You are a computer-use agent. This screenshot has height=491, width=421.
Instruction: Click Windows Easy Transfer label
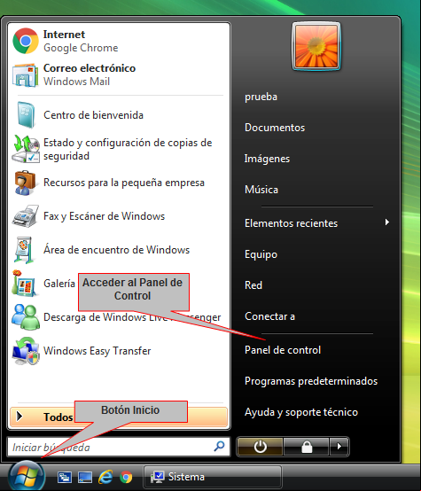97,351
